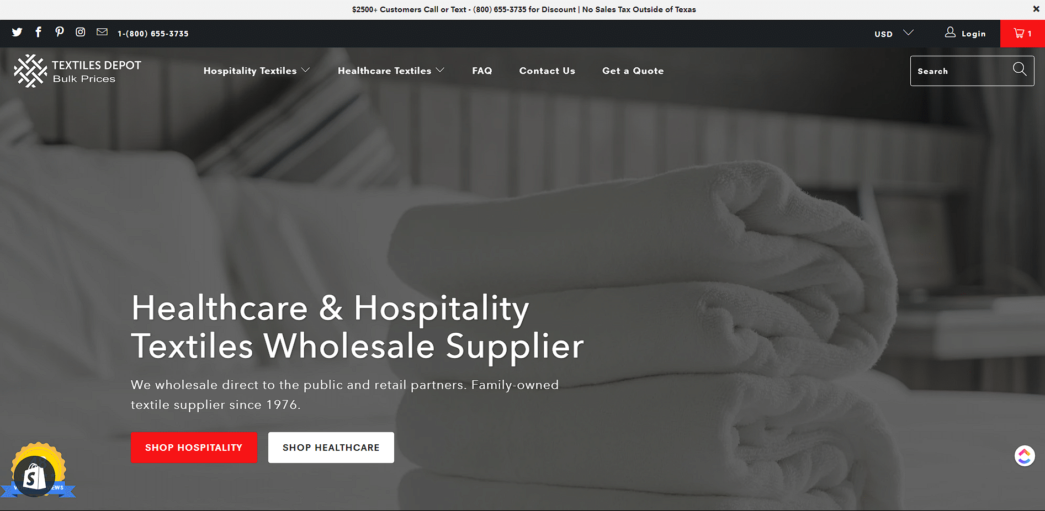Screen dimensions: 1045x511
Task: Click the Textiles Depot logo
Action: click(x=78, y=71)
